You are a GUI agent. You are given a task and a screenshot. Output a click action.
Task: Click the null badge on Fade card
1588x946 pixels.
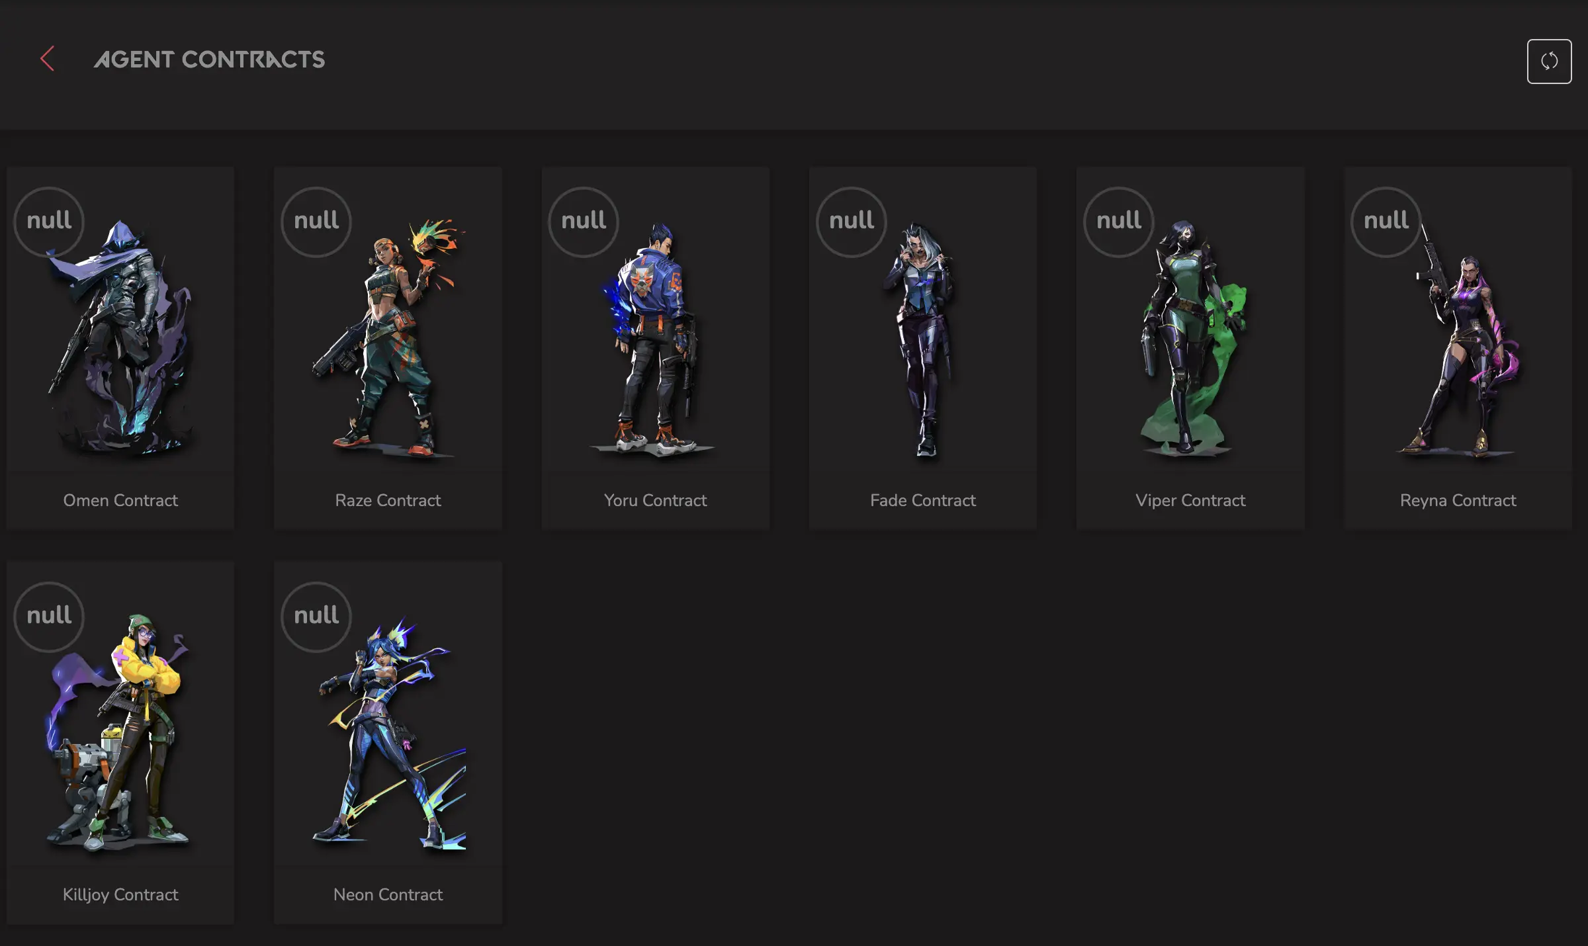click(x=852, y=221)
